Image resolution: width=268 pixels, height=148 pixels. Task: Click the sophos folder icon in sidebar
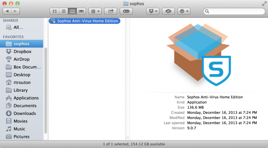click(x=9, y=44)
